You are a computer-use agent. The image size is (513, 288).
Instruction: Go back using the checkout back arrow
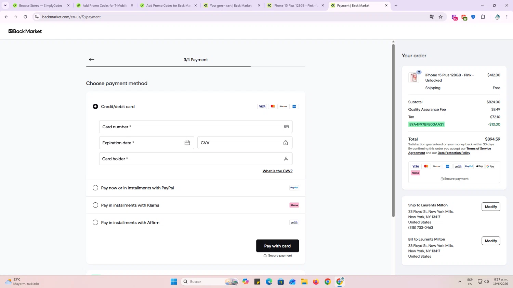point(91,59)
